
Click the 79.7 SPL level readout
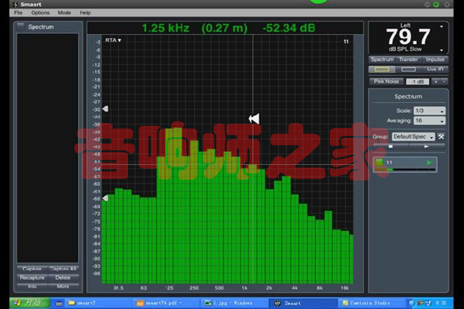click(x=408, y=36)
